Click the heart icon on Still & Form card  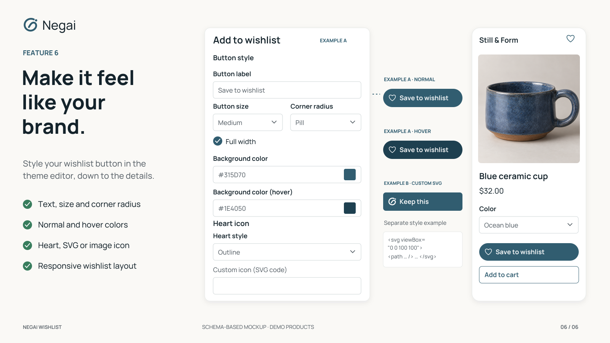(x=570, y=39)
